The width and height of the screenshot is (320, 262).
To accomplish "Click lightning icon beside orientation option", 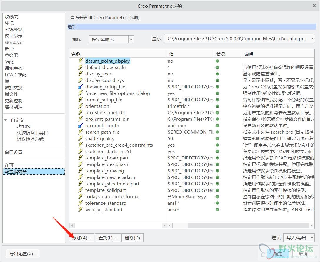I will pos(80,106).
